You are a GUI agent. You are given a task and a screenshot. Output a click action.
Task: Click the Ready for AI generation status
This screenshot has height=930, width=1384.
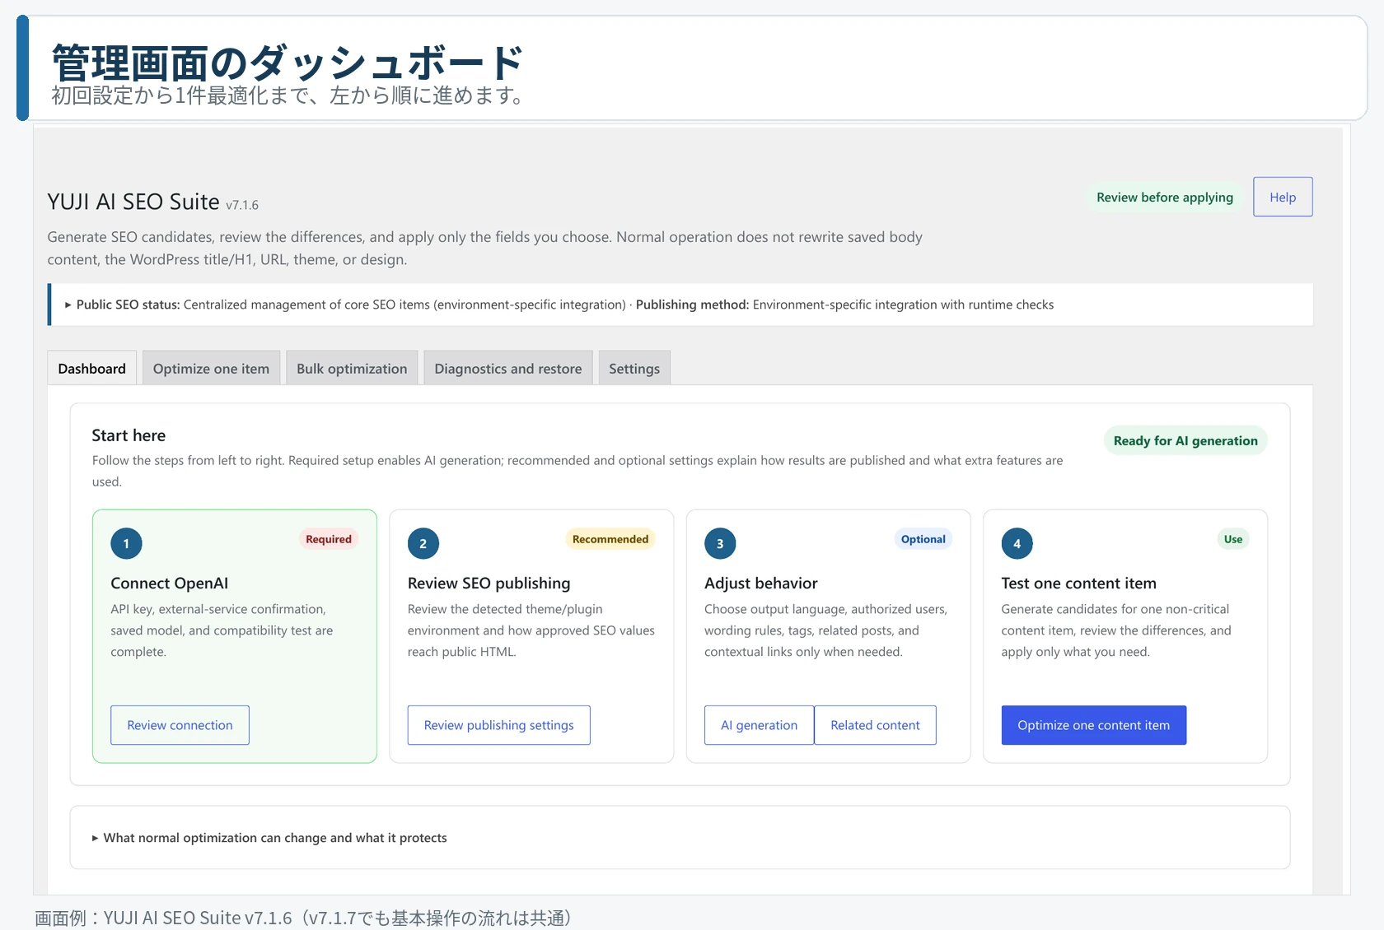[1185, 440]
